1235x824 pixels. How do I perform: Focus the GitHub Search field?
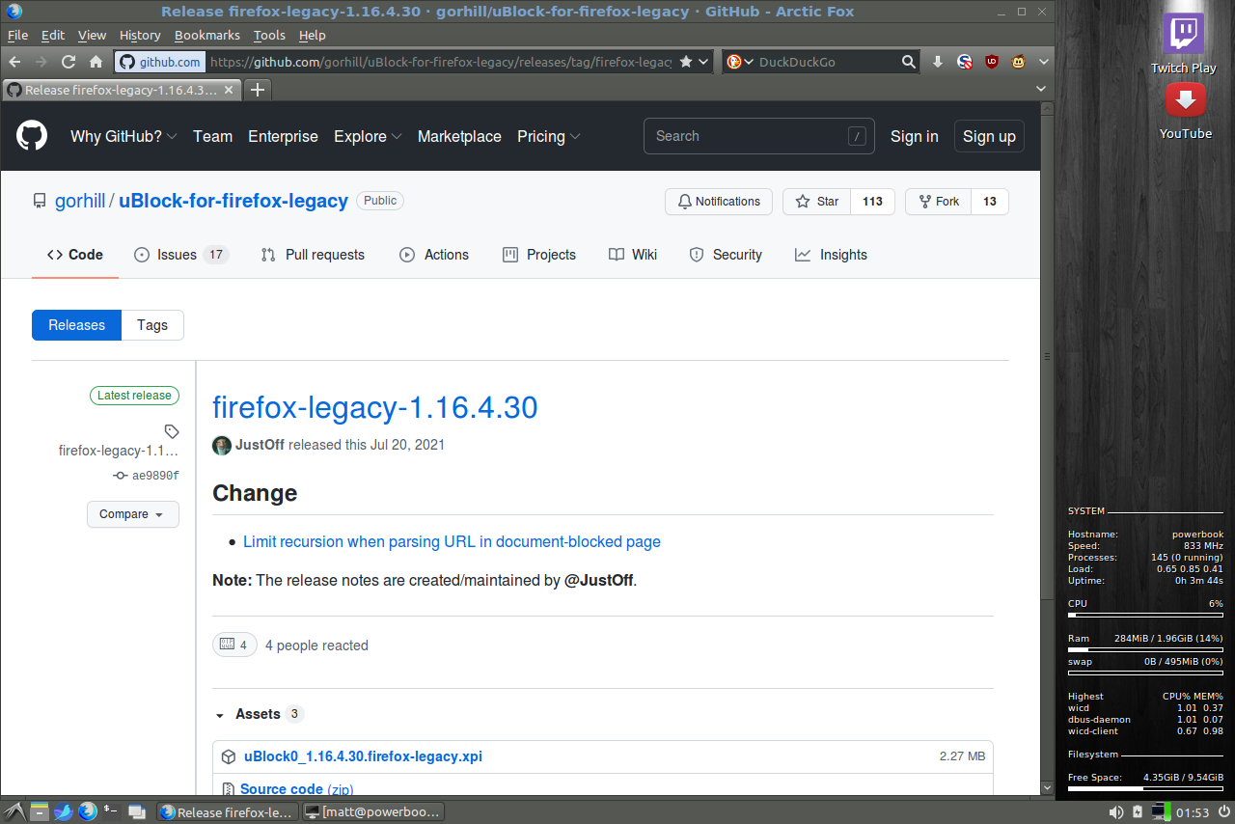click(759, 136)
